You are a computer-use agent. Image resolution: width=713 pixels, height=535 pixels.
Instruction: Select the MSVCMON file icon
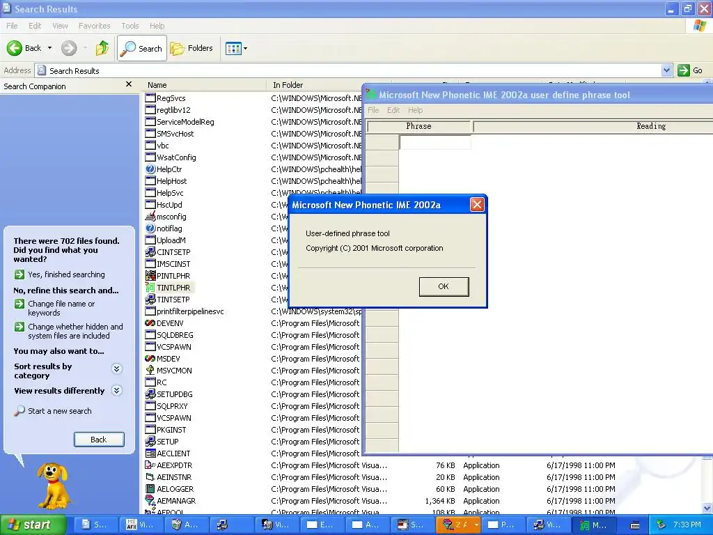pos(150,370)
